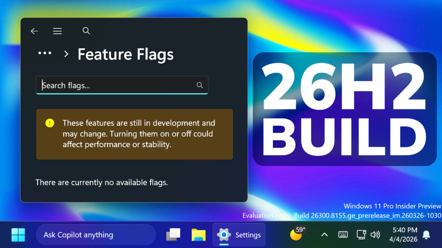Click the network icon in system tray
This screenshot has width=442, height=248.
(361, 235)
